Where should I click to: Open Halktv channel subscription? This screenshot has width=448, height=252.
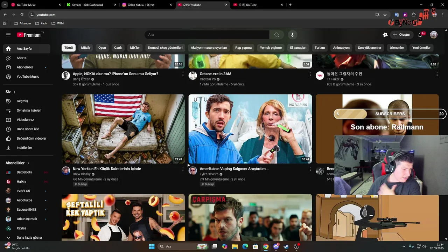[27, 182]
